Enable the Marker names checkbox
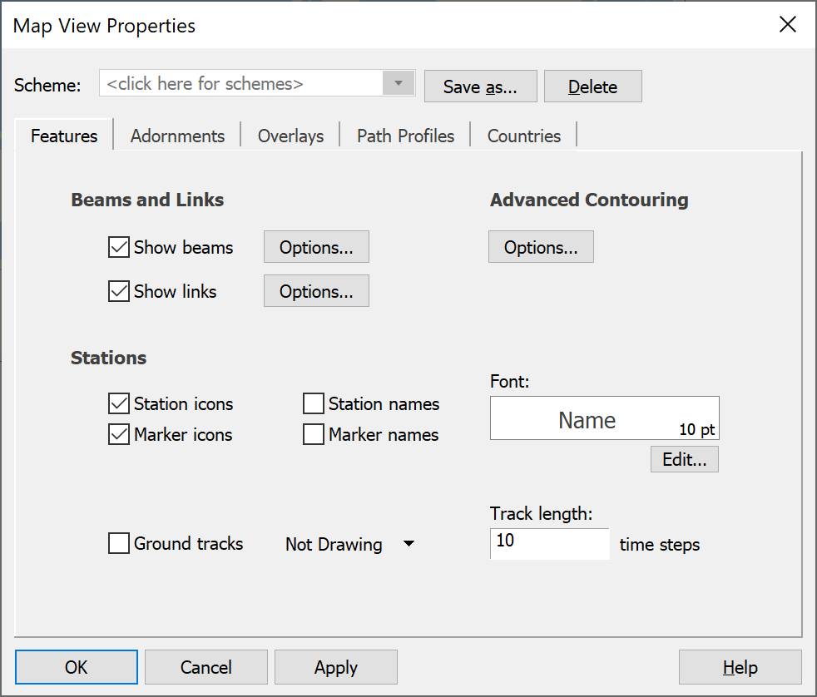 pos(313,434)
